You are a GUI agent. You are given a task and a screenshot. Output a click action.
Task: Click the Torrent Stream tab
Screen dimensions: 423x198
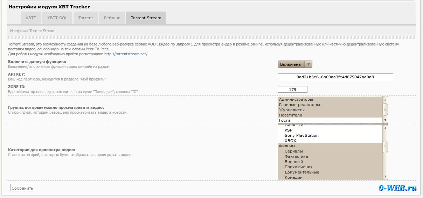pos(146,18)
